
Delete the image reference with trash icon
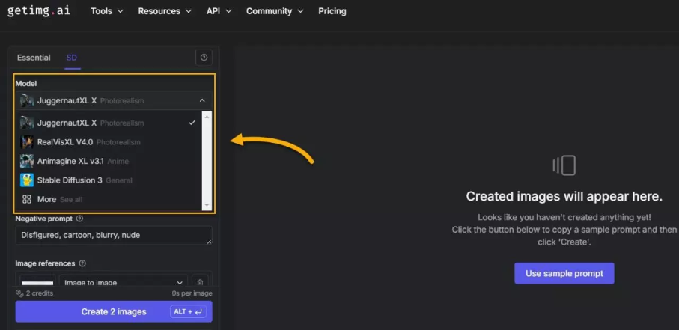coord(200,282)
